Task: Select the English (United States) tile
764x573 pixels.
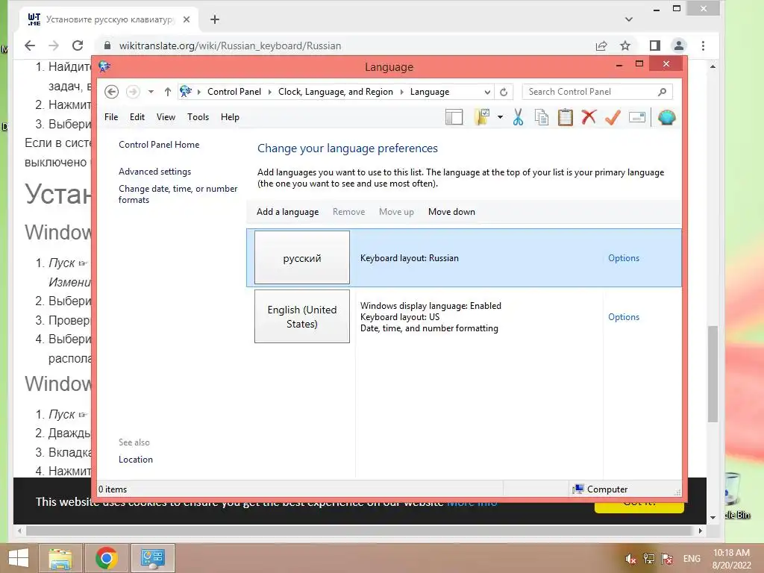Action: click(x=302, y=316)
